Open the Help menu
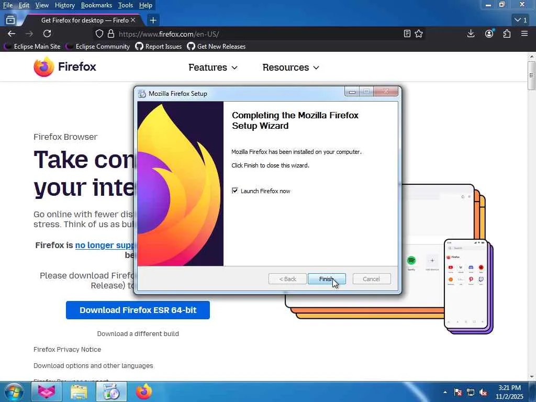536x402 pixels. pyautogui.click(x=146, y=5)
